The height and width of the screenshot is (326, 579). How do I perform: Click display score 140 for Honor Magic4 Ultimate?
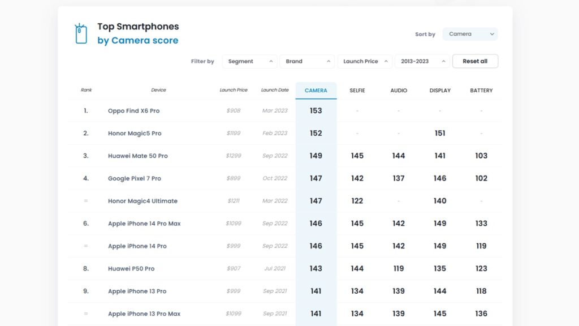tap(440, 201)
